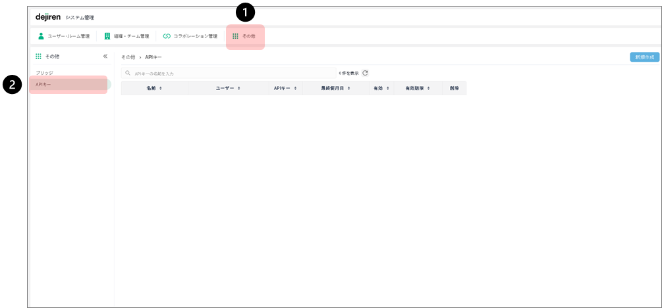Open the コラボレーション管理 tab
Viewport: 662px width, 308px height.
click(194, 36)
